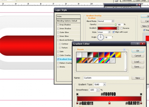Pick the red to green gradient preset
This screenshot has height=107, width=149.
pos(96,55)
